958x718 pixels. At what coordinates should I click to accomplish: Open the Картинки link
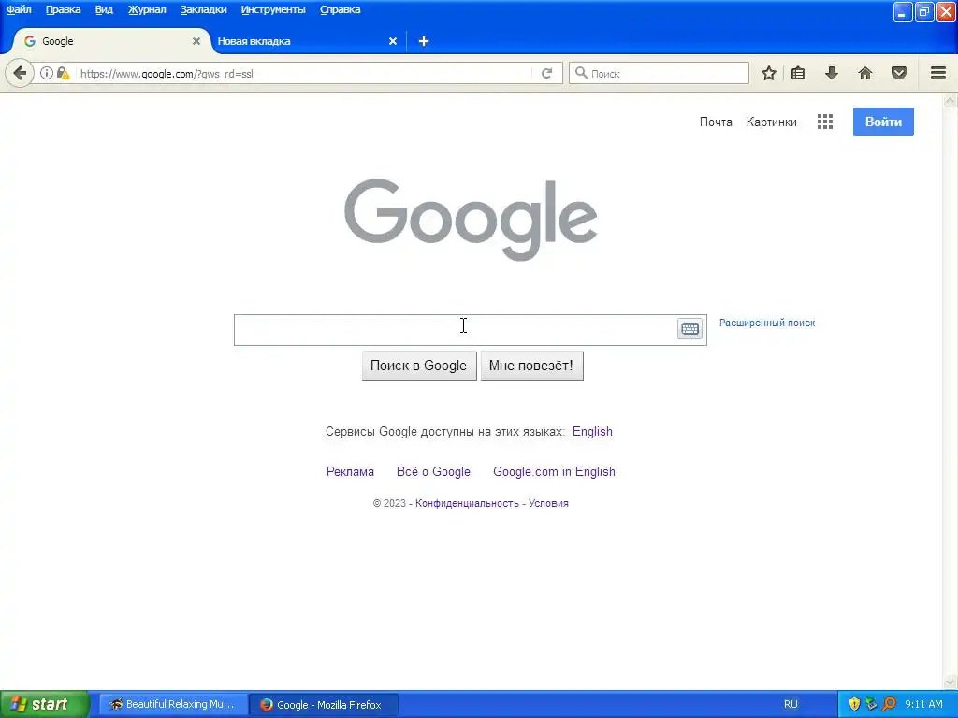point(771,122)
